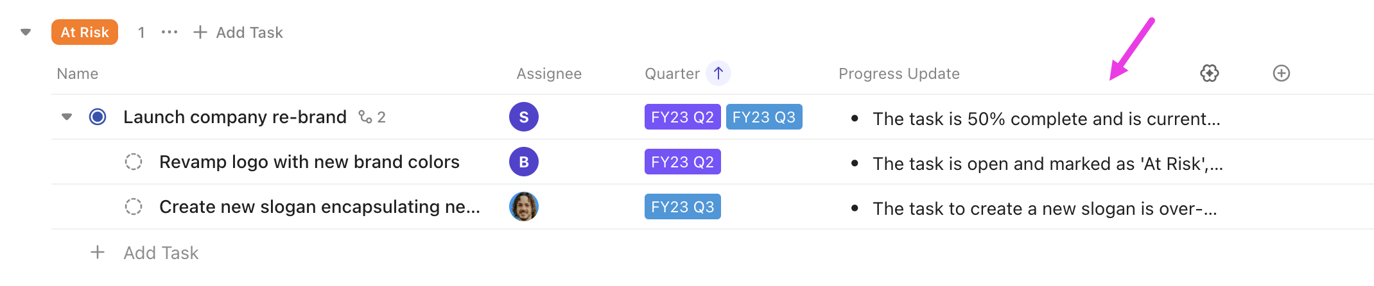The height and width of the screenshot is (286, 1374).
Task: Click Add Task beside At Risk header
Action: 238,32
